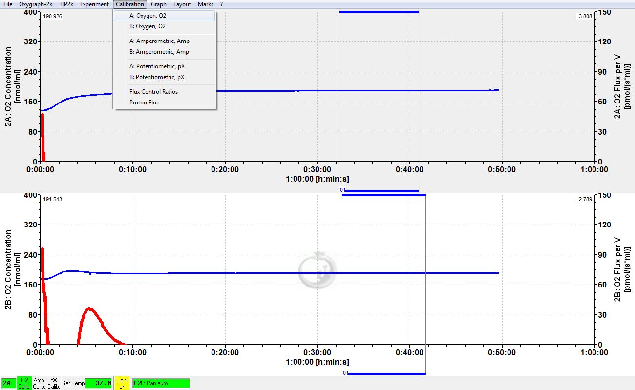Click the Set Temp label
The image size is (635, 390).
73,383
